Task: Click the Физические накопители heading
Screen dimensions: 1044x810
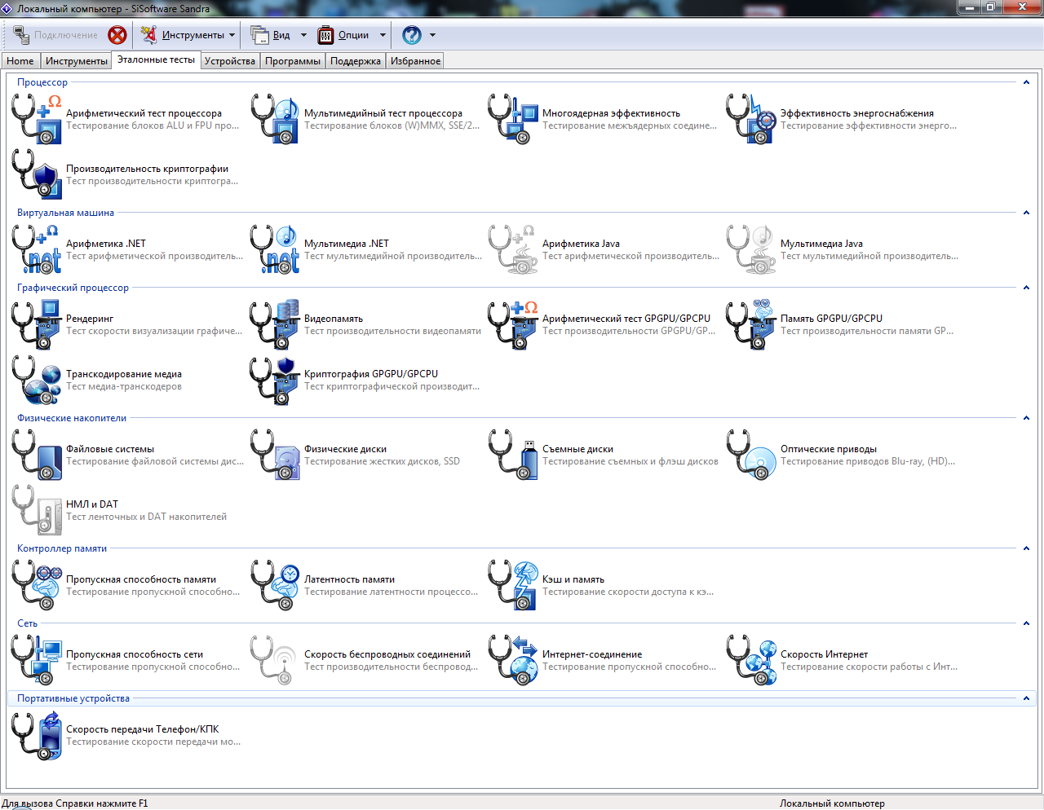Action: point(72,418)
